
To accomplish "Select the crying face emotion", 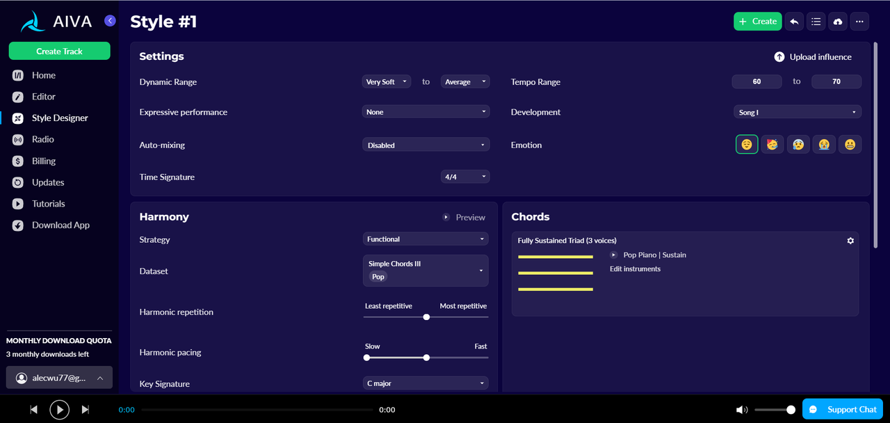I will coord(824,145).
